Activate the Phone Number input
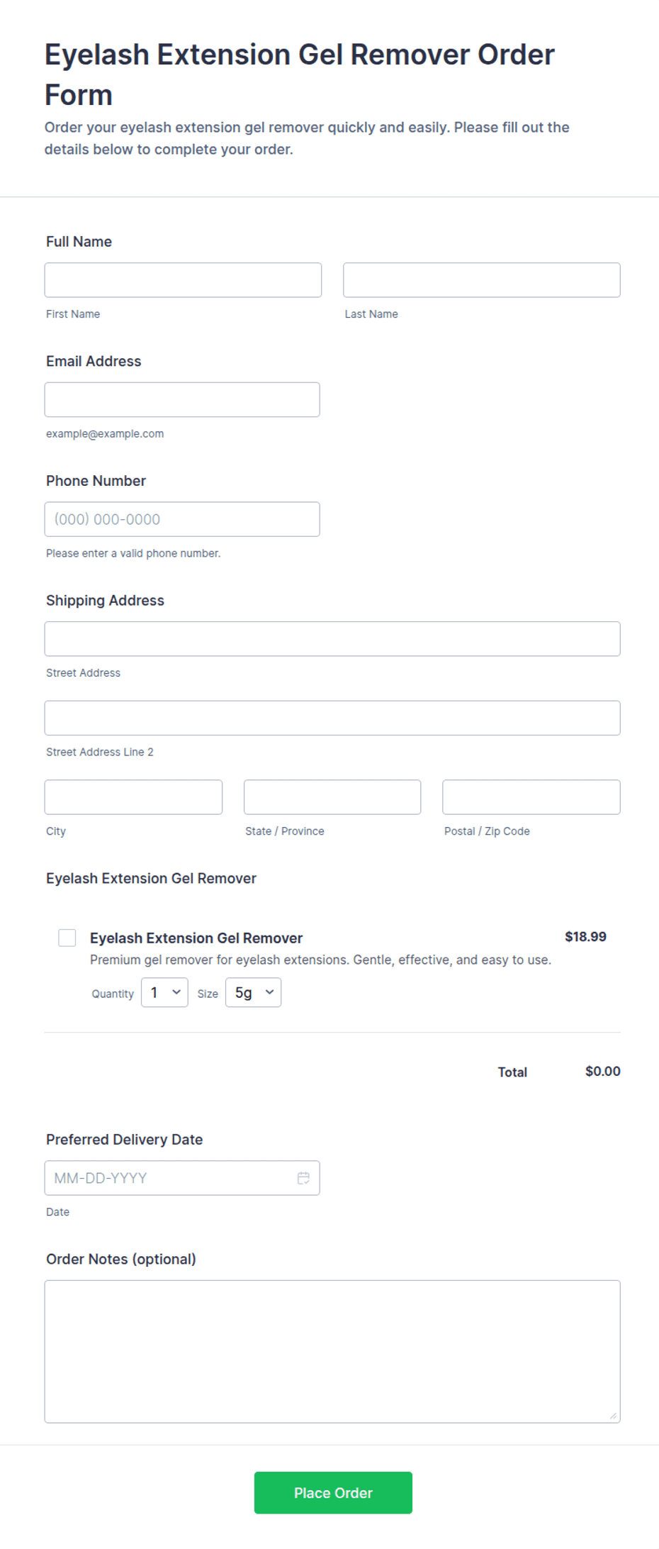Viewport: 659px width, 1549px height. pos(182,519)
